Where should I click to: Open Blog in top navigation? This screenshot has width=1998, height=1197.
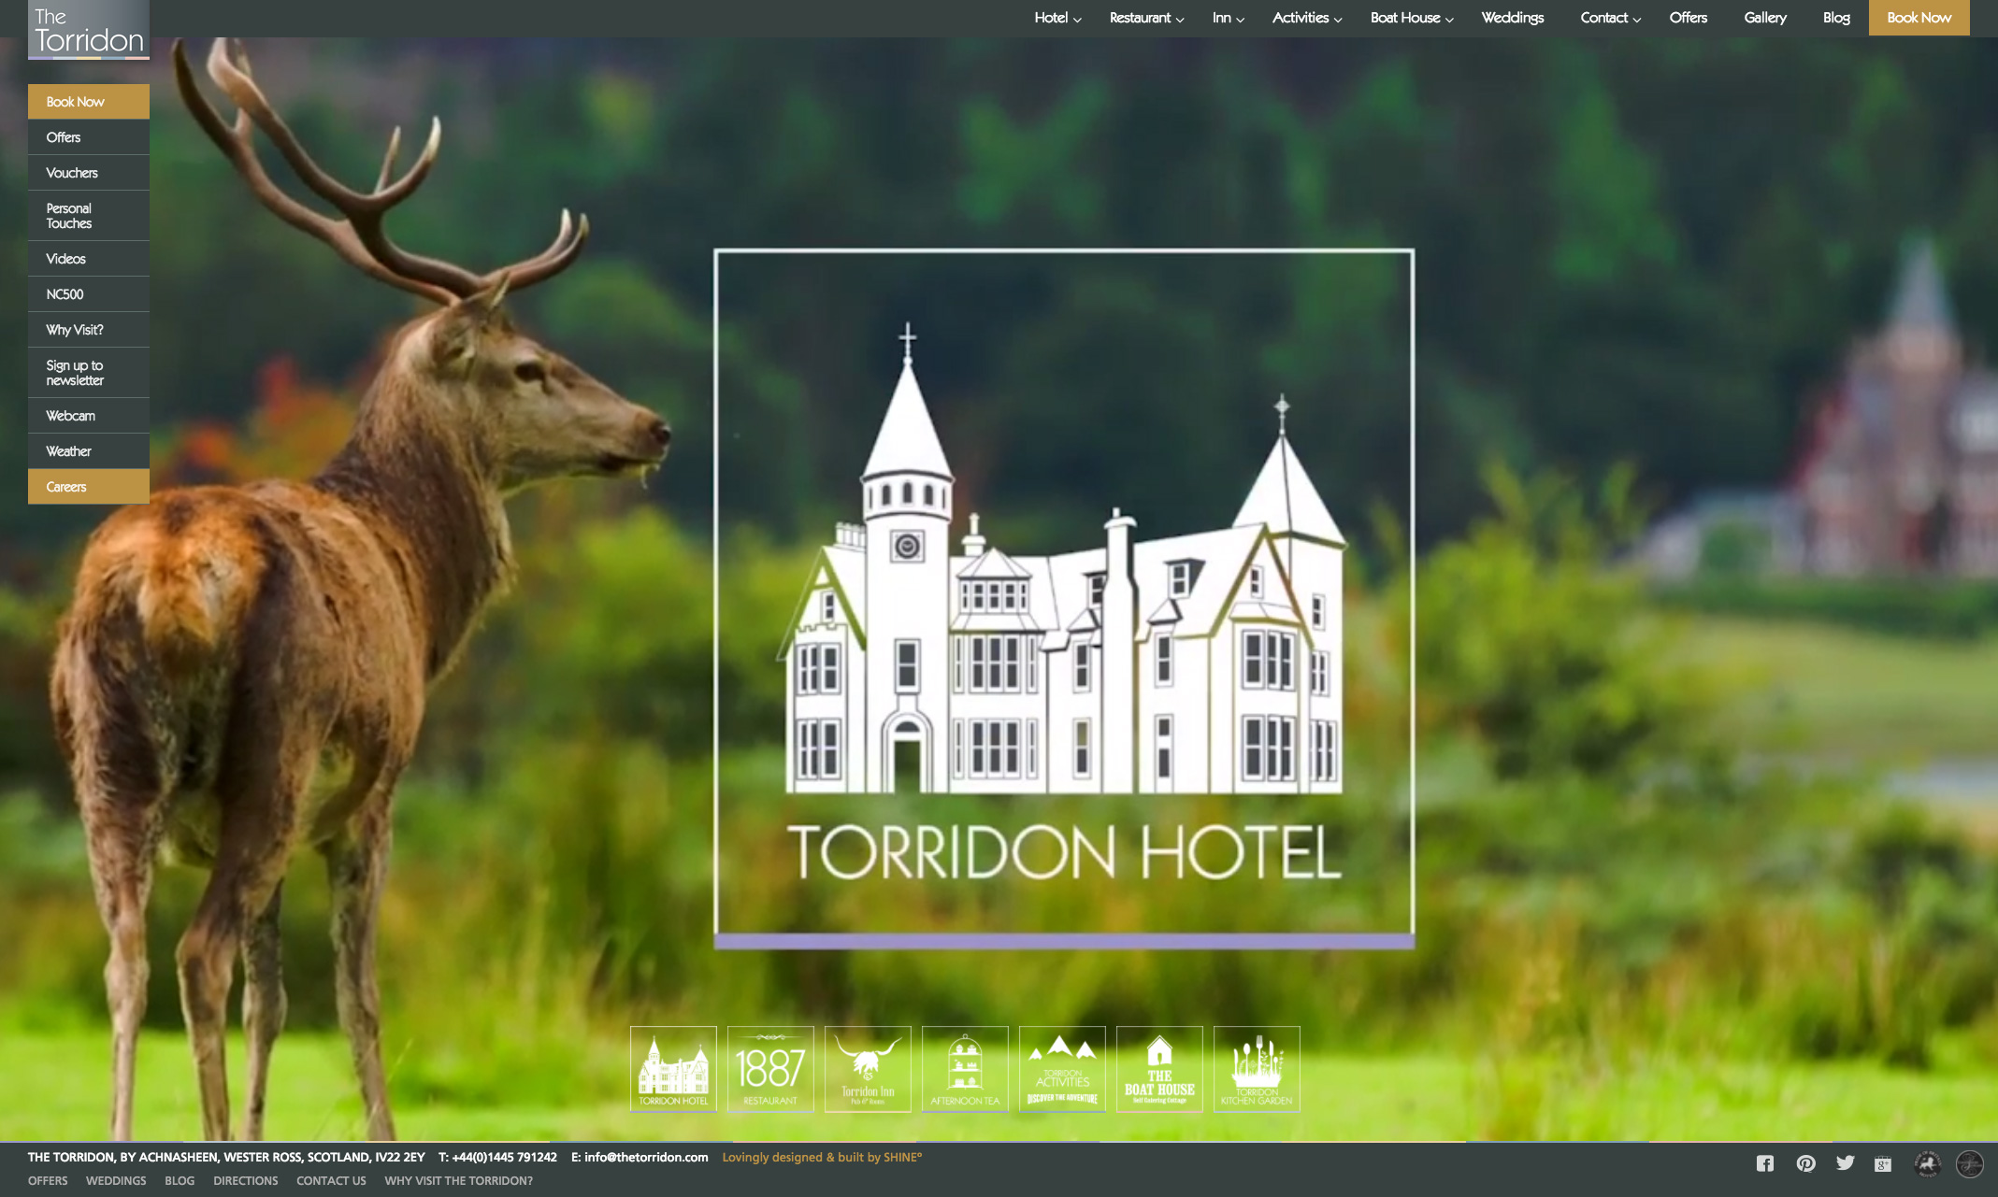pyautogui.click(x=1835, y=18)
